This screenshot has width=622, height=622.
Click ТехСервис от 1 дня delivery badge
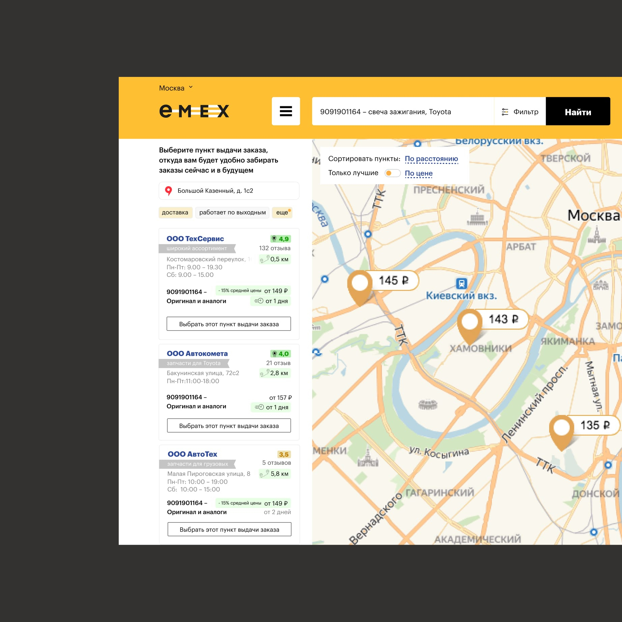271,301
